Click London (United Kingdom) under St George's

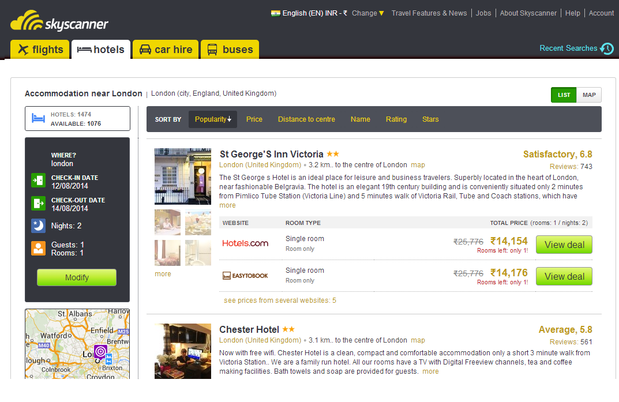pos(260,165)
